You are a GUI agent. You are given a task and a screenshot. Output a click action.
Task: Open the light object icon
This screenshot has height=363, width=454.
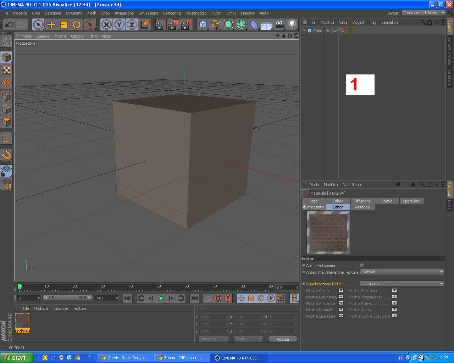tap(292, 24)
